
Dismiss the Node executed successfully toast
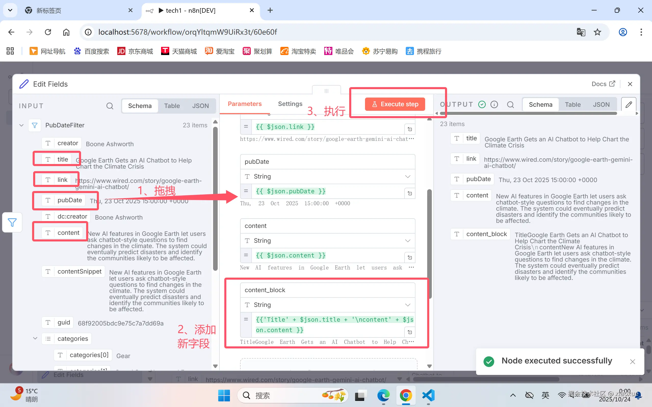click(632, 361)
